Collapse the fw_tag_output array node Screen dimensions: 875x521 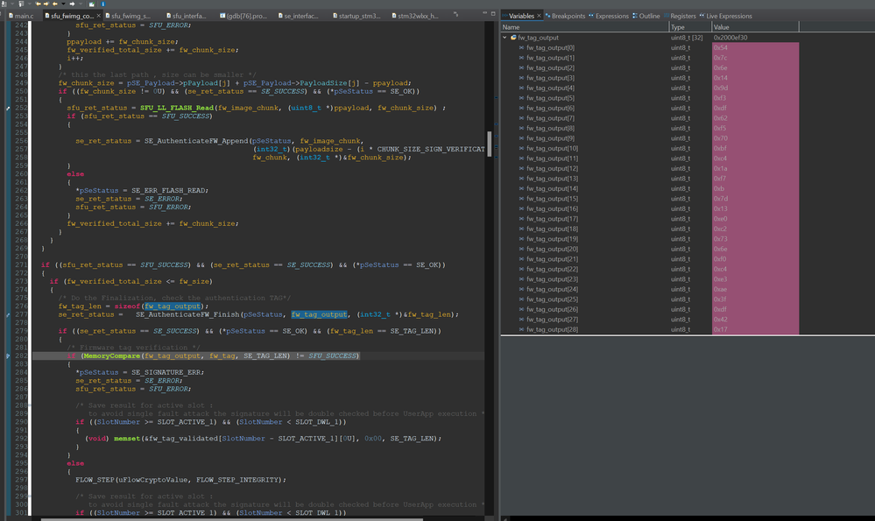tap(505, 38)
